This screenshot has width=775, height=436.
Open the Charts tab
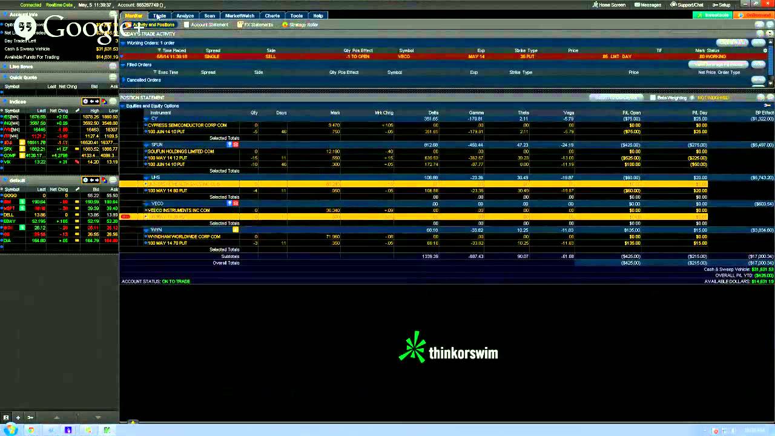click(x=272, y=16)
